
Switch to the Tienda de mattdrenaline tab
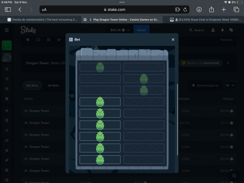tap(42, 20)
